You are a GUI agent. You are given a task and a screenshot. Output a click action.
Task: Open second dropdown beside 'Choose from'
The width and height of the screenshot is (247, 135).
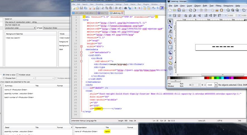tap(45, 78)
